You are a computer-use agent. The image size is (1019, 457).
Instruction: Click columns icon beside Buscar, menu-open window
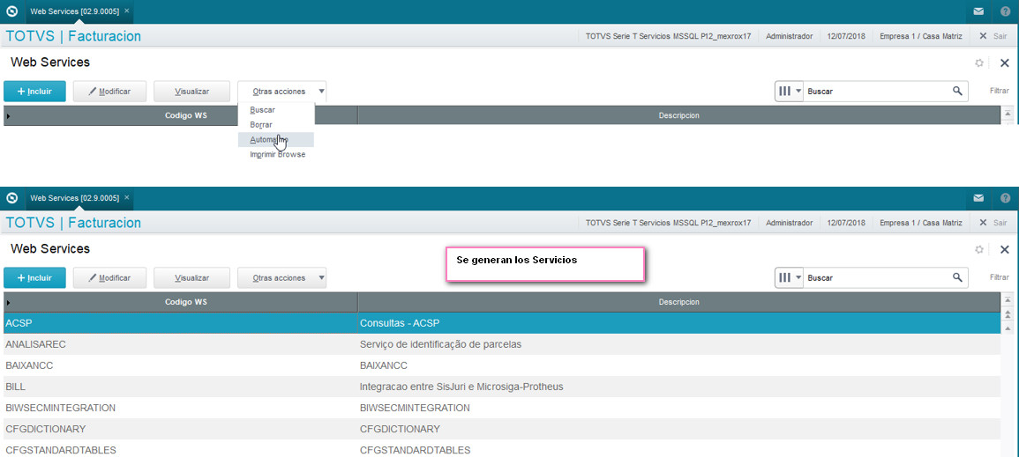785,91
